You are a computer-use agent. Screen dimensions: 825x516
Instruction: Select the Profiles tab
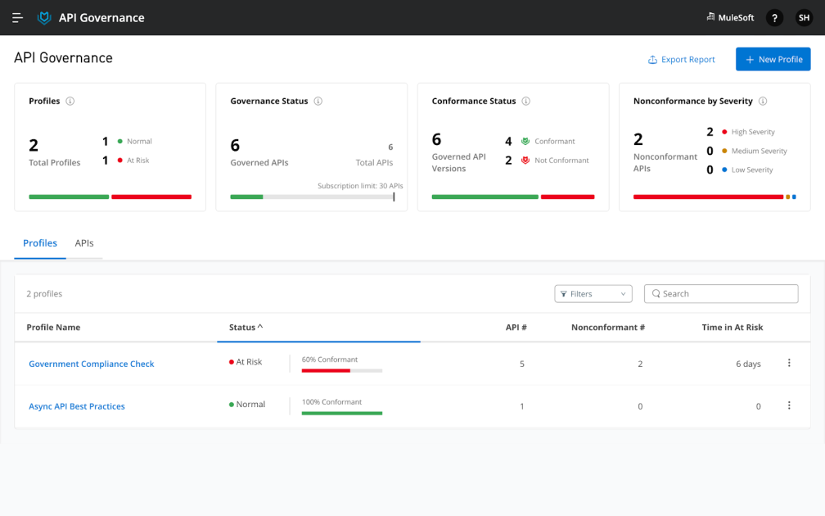tap(39, 243)
